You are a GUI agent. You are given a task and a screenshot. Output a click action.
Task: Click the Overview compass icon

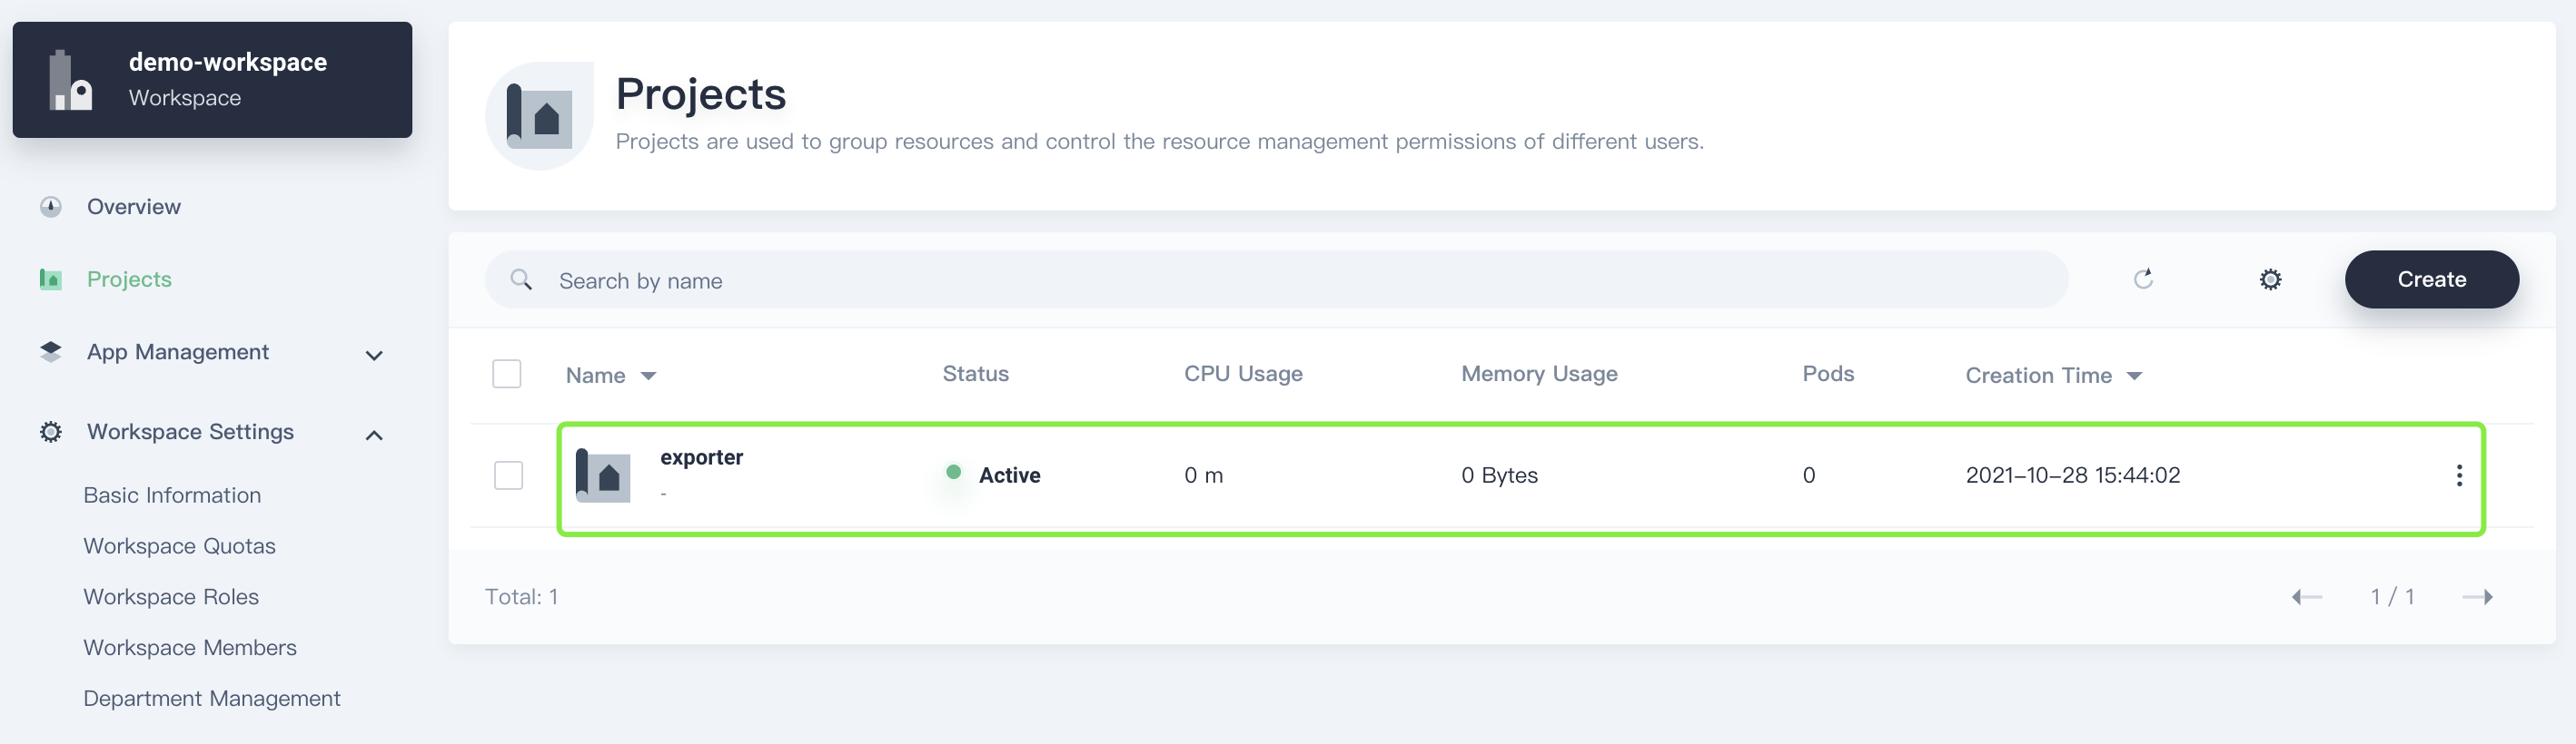51,207
